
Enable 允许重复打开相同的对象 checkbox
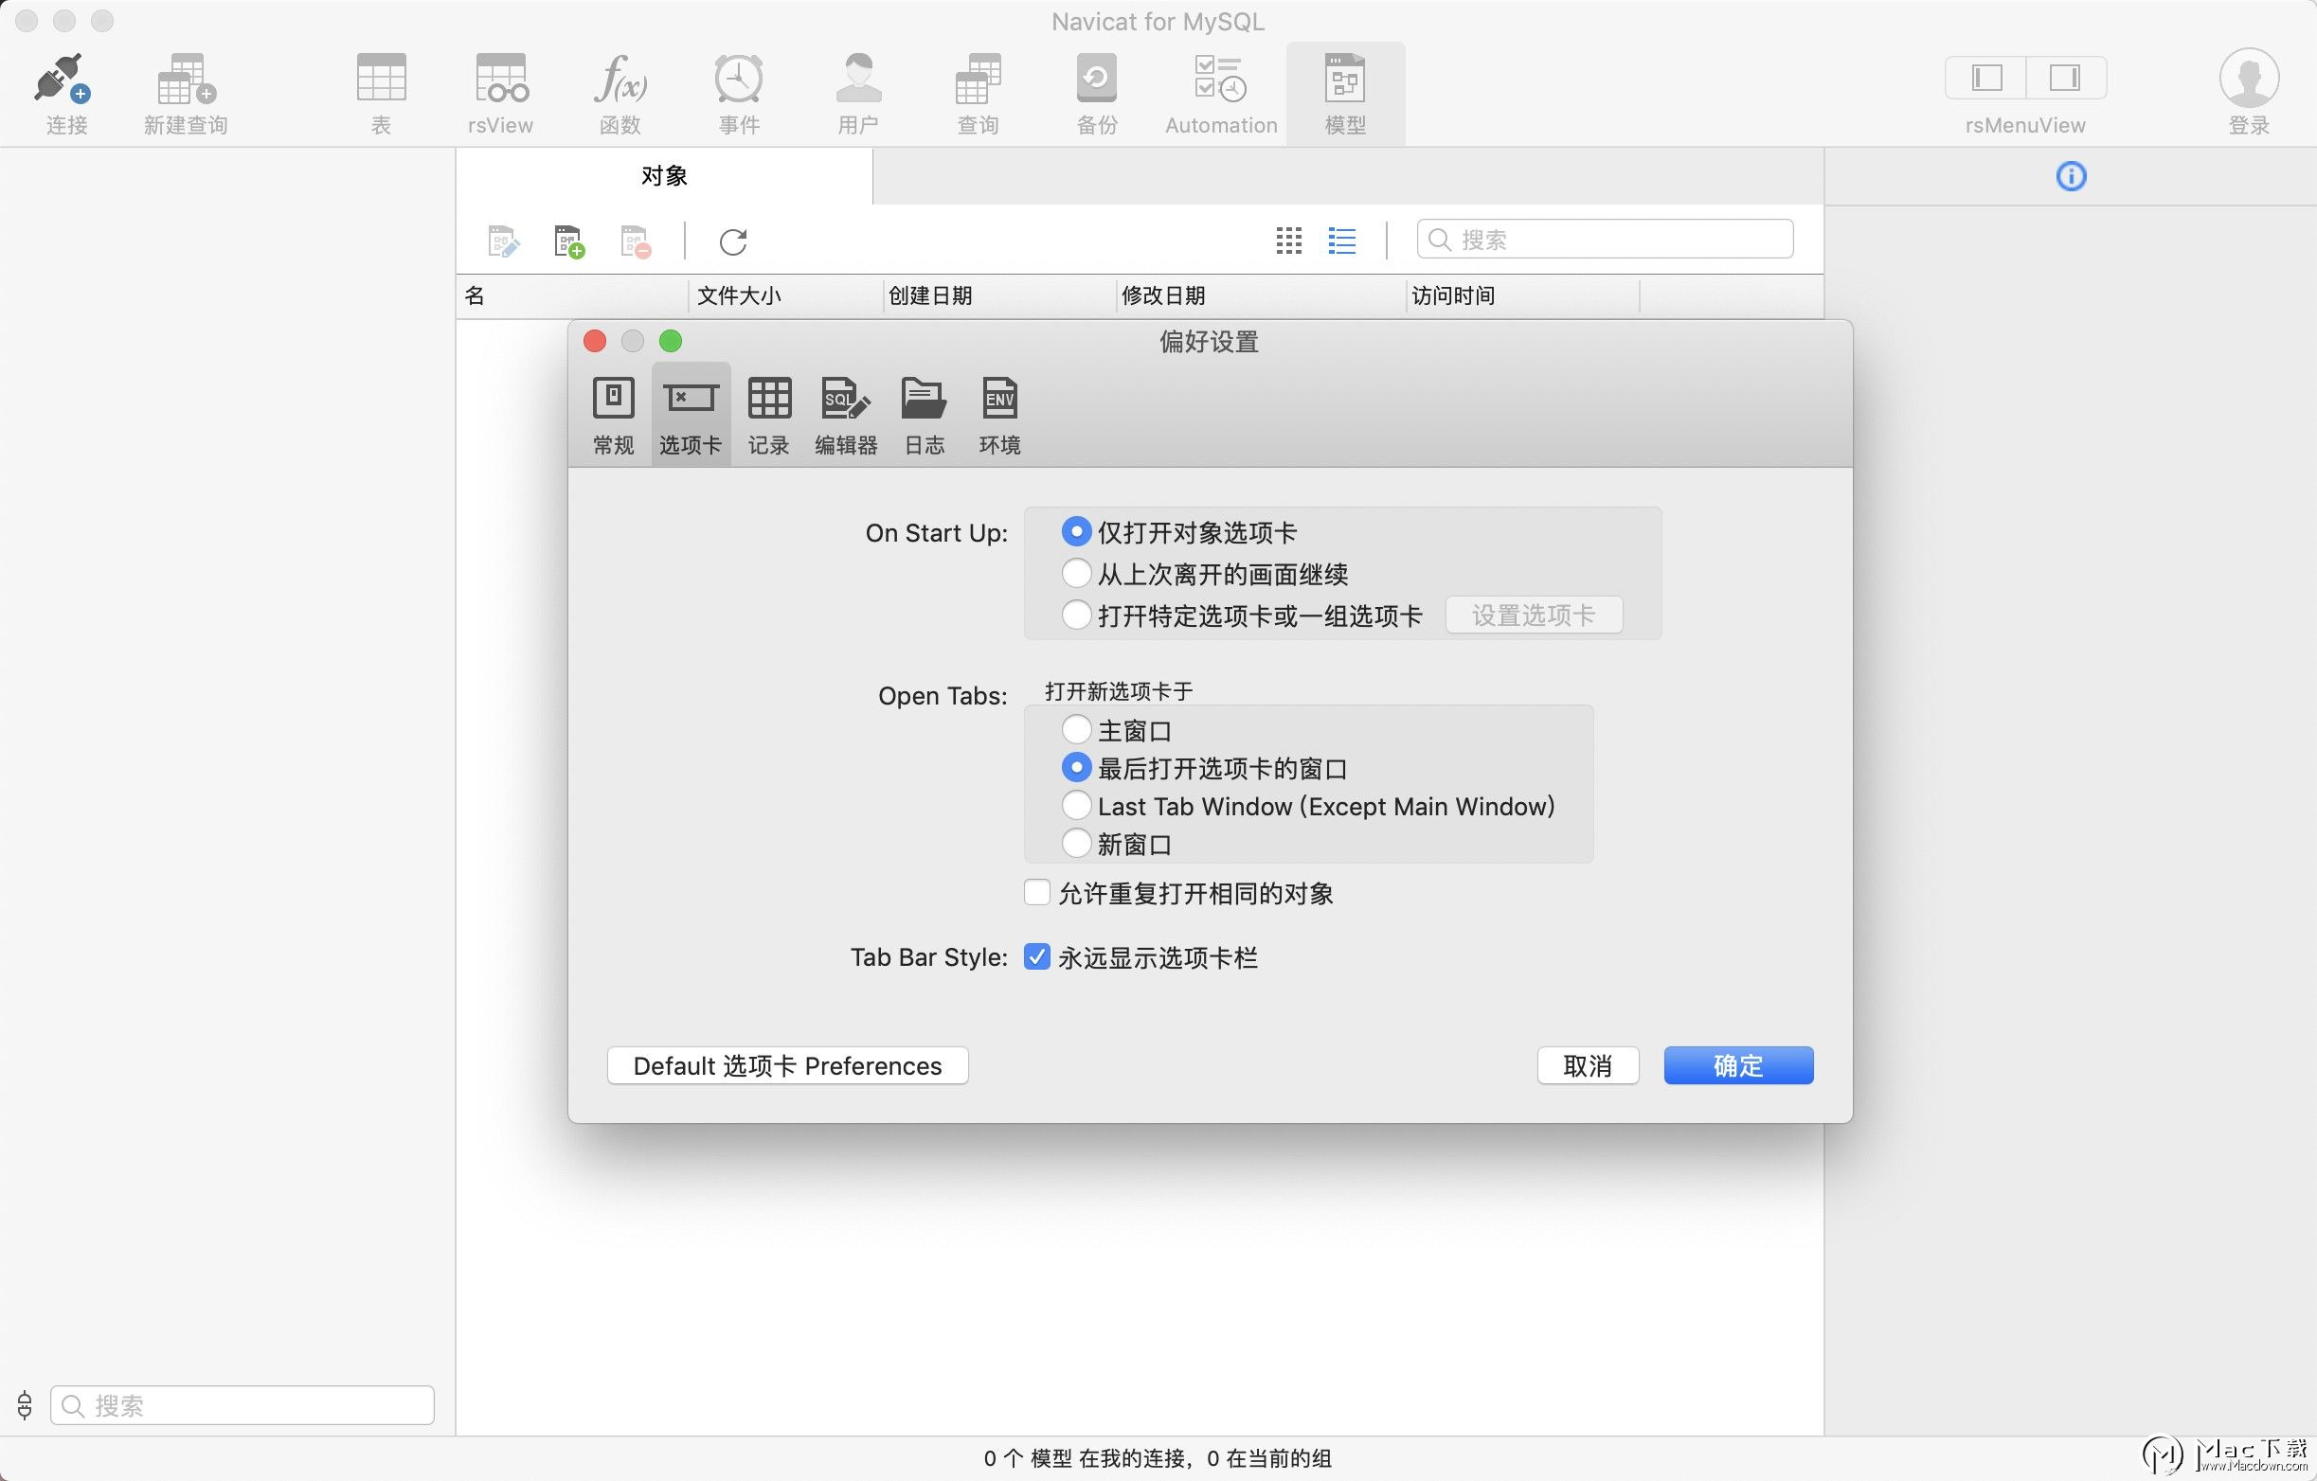(x=1036, y=892)
